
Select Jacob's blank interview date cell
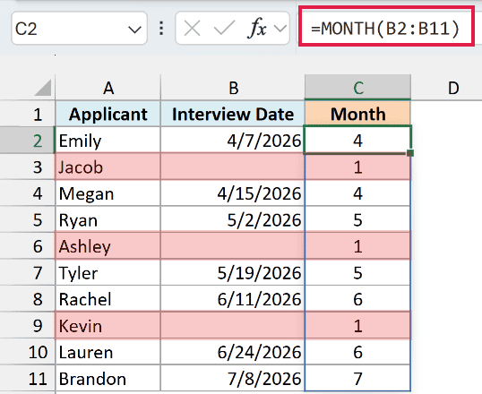tap(233, 167)
